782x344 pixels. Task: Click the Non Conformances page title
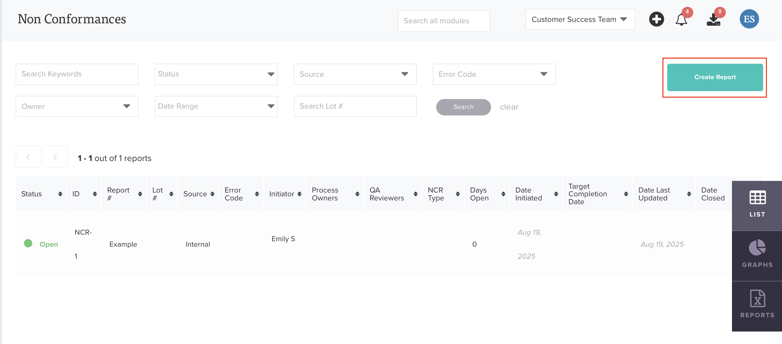pyautogui.click(x=72, y=19)
